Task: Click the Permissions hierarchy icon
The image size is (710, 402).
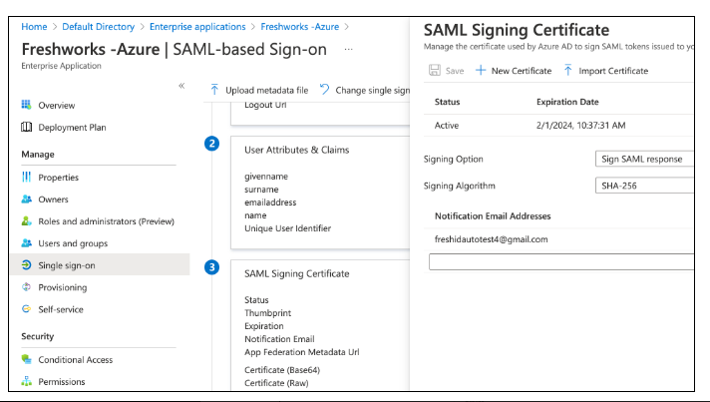Action: coord(26,381)
